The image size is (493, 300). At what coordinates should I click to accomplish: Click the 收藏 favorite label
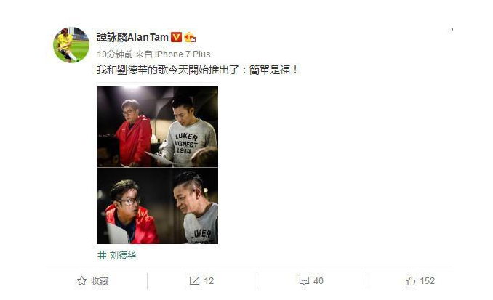(100, 281)
